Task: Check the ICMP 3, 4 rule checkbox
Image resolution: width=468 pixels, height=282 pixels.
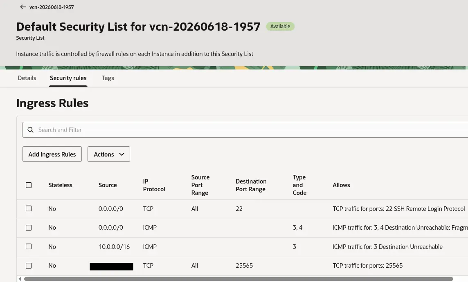Action: 29,228
